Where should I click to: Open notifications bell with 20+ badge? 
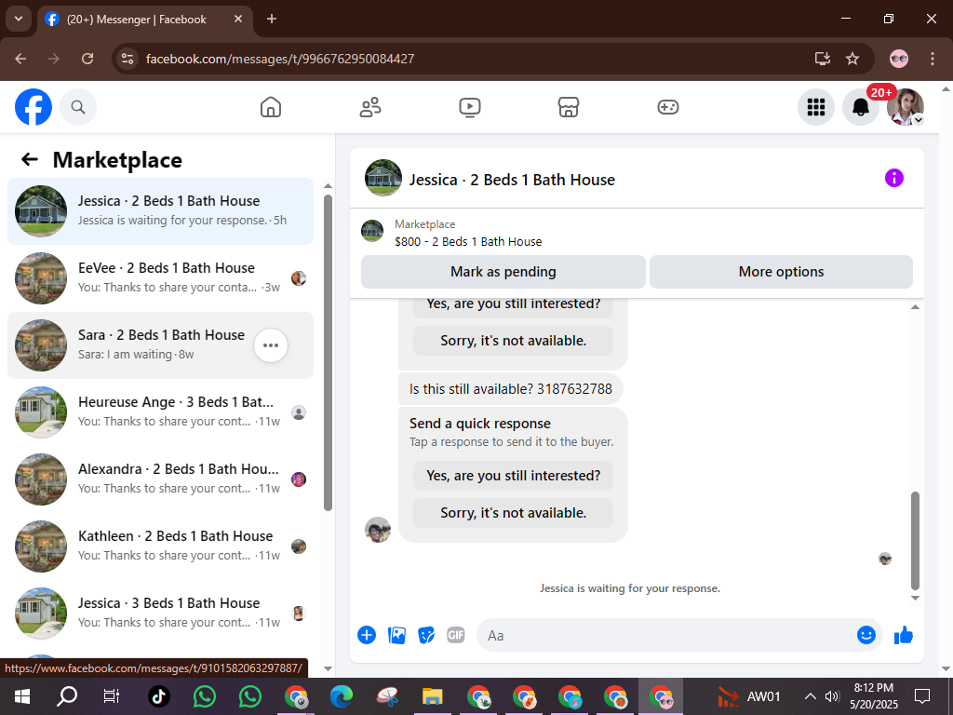pos(861,107)
